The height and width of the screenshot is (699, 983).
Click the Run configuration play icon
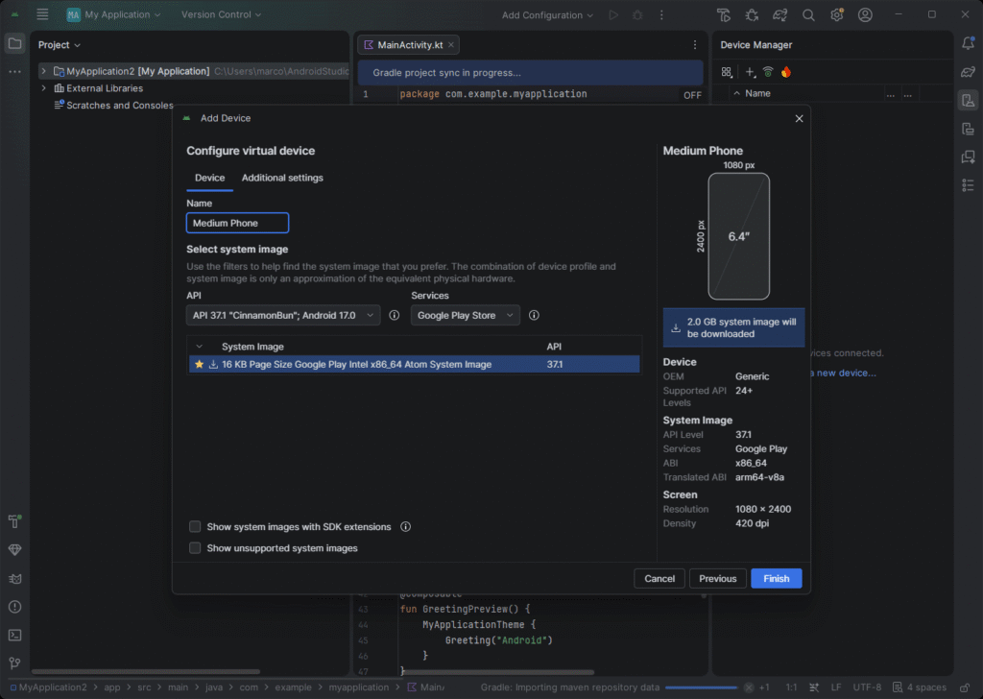click(x=613, y=15)
